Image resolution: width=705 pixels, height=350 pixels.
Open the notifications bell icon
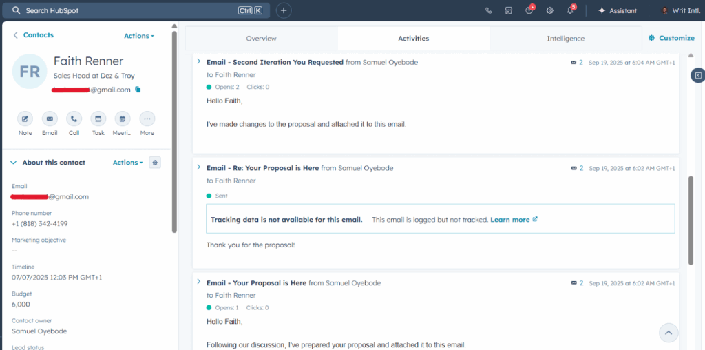(570, 10)
